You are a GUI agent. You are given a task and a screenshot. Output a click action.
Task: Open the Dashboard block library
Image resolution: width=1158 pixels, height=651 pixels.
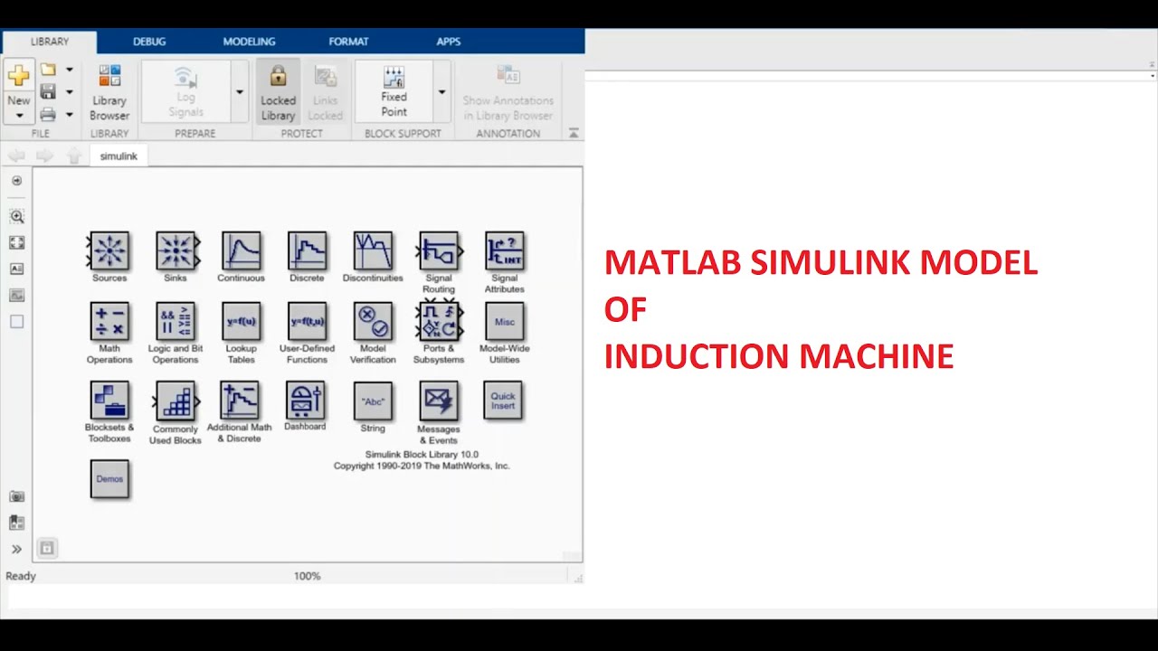[305, 400]
